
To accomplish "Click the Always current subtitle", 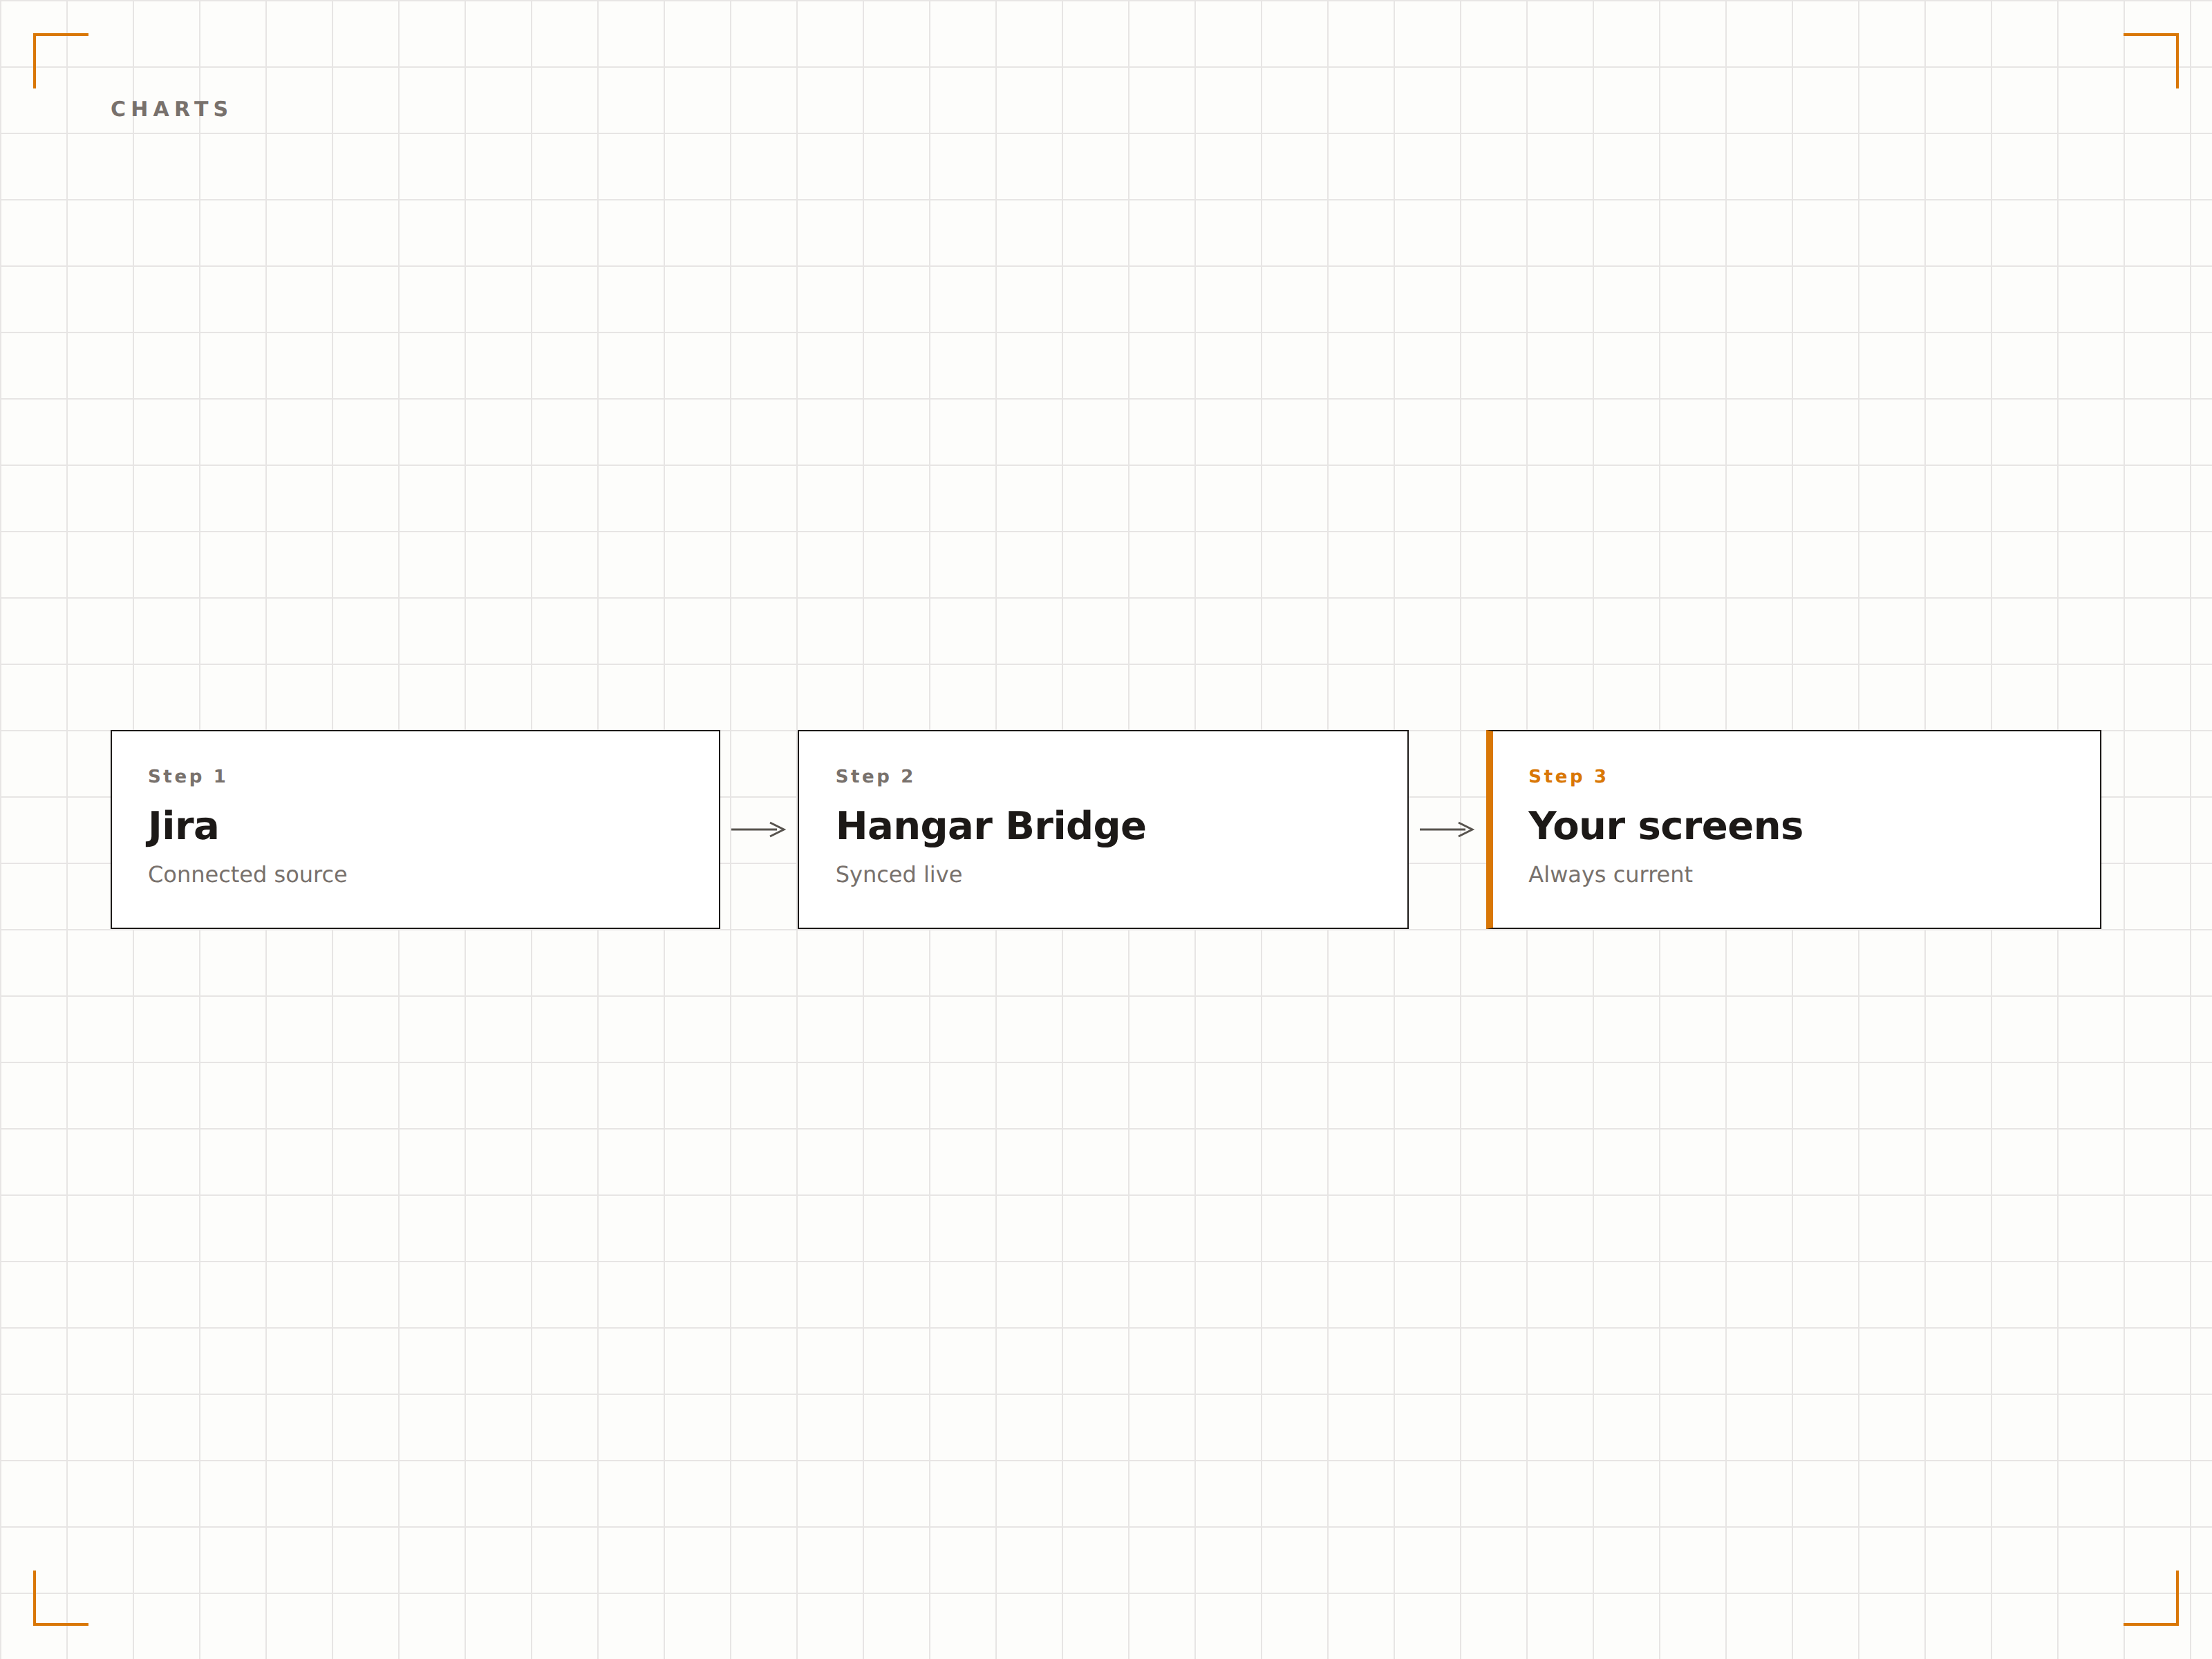I will [x=1610, y=874].
